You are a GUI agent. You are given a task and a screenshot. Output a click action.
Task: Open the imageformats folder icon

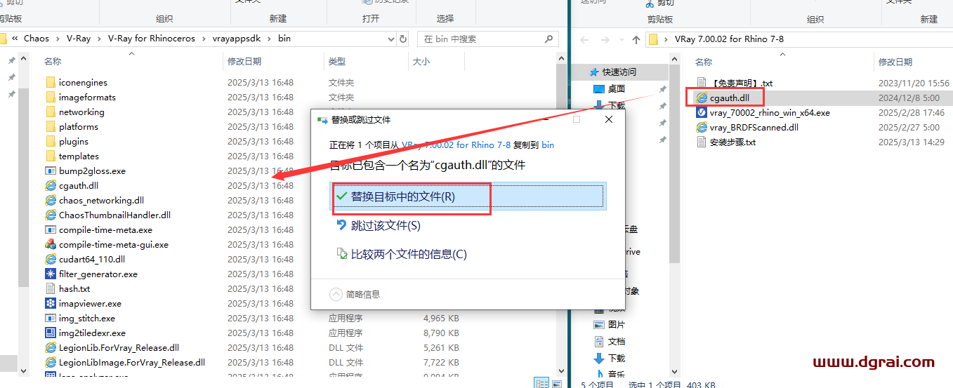point(51,97)
